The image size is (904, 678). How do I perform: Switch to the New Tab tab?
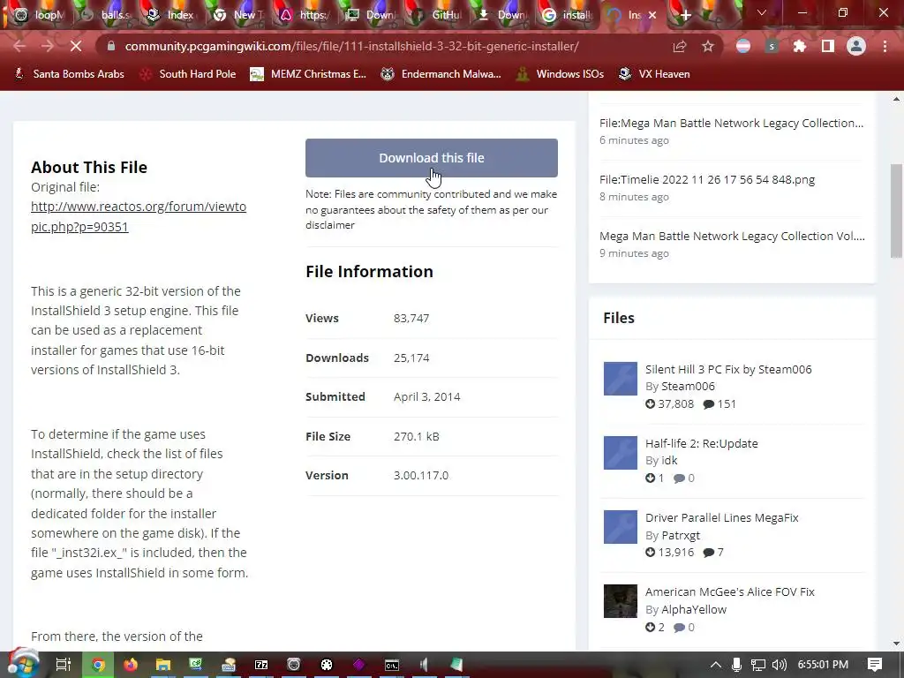pyautogui.click(x=237, y=15)
